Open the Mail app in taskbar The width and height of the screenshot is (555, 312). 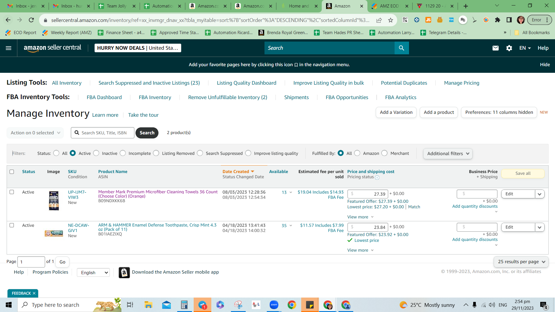[x=166, y=305]
